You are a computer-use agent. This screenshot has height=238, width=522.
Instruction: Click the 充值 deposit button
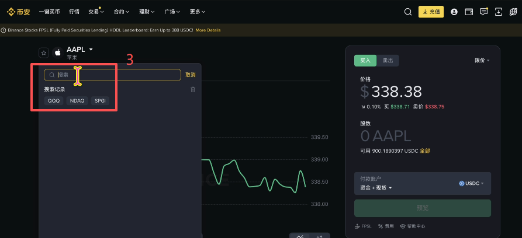(x=431, y=12)
